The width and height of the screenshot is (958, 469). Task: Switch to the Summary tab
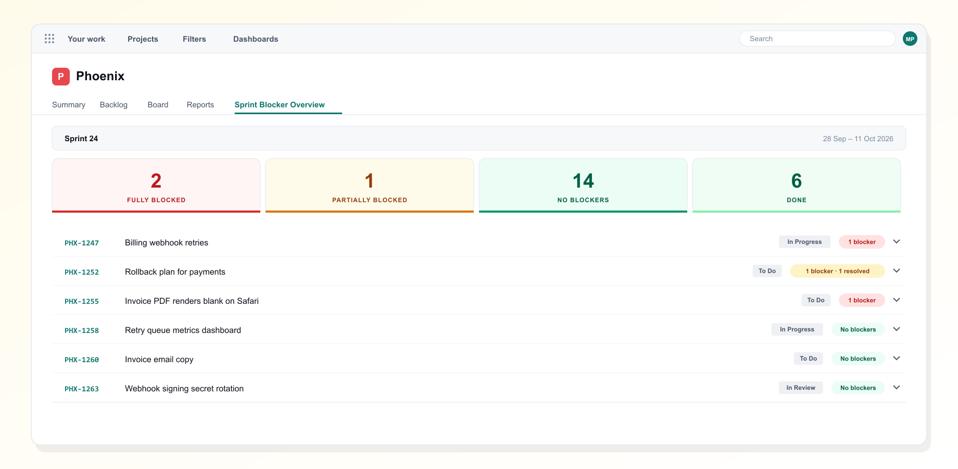(x=69, y=105)
